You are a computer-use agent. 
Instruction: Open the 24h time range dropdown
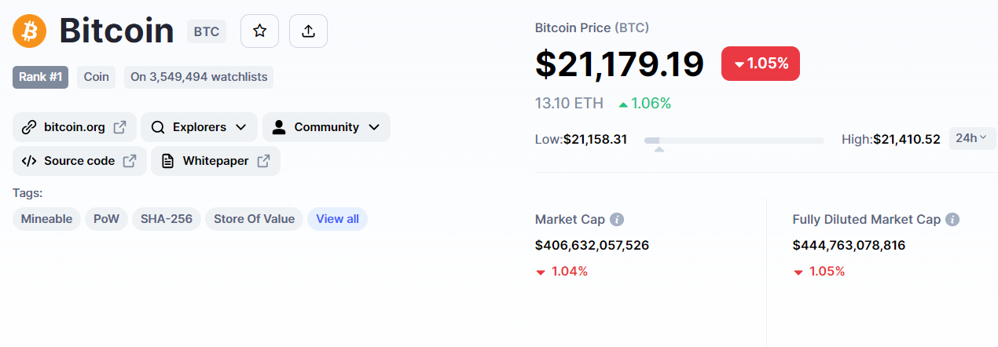click(972, 138)
